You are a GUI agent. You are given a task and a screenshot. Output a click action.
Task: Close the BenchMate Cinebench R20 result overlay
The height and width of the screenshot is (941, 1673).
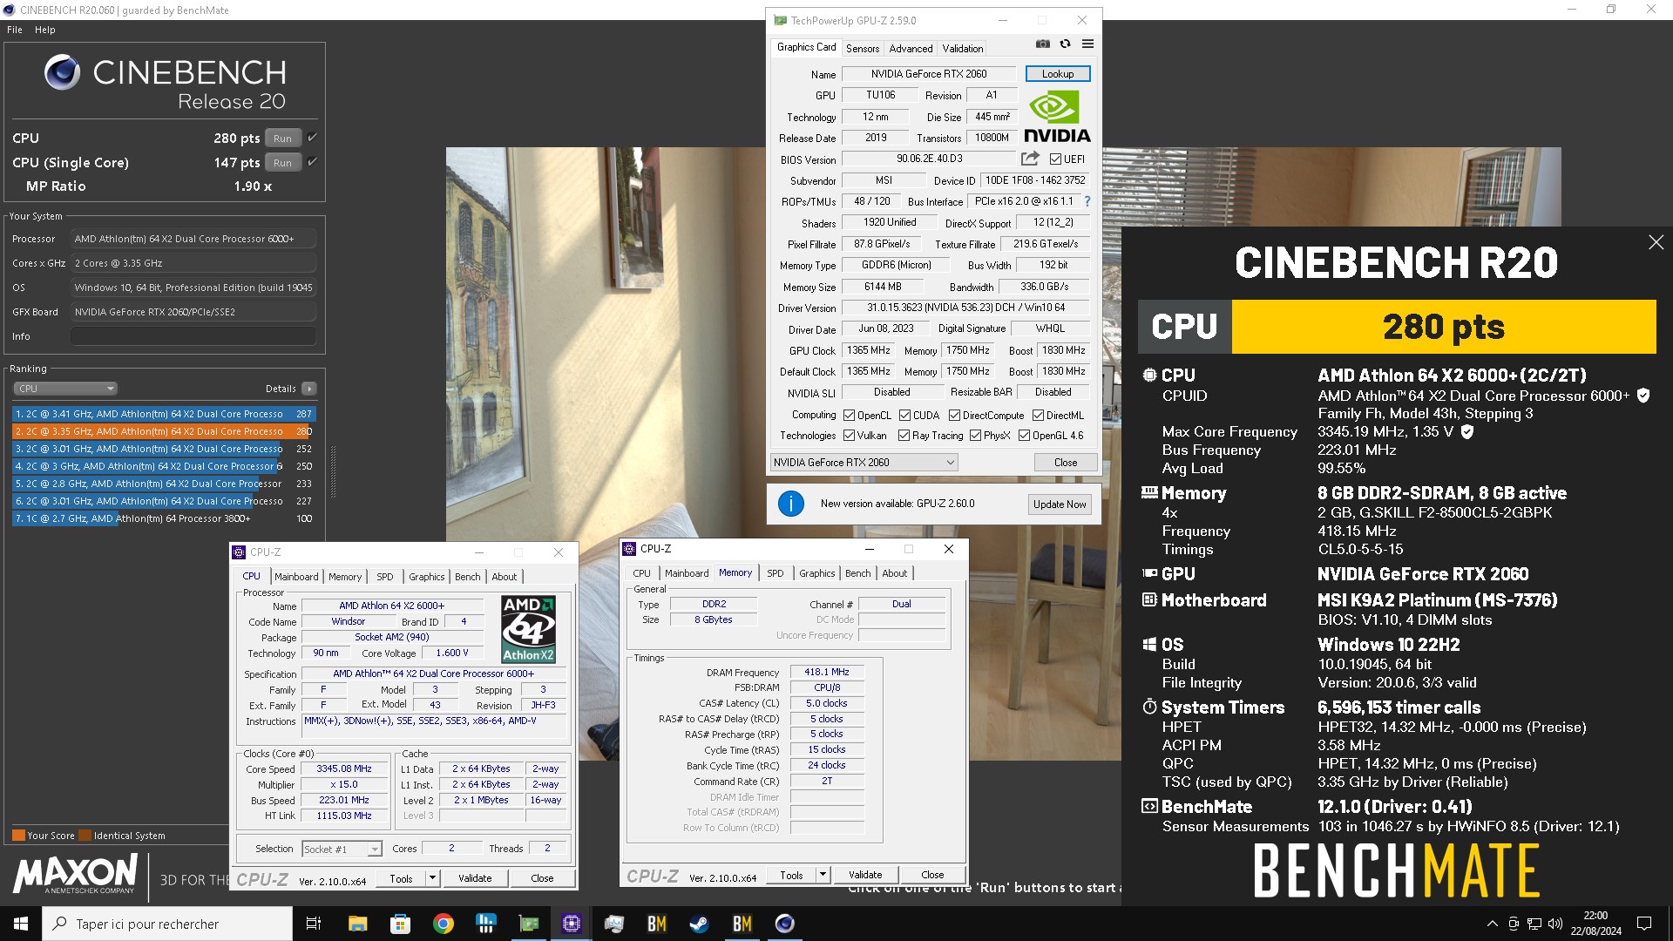pyautogui.click(x=1656, y=242)
